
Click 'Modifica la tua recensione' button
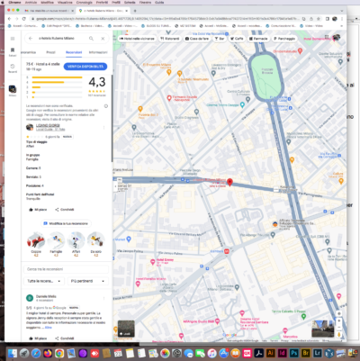pyautogui.click(x=66, y=223)
